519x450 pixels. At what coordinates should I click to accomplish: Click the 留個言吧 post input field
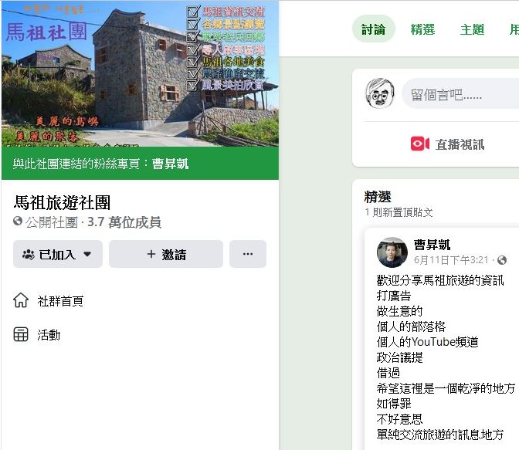point(461,93)
